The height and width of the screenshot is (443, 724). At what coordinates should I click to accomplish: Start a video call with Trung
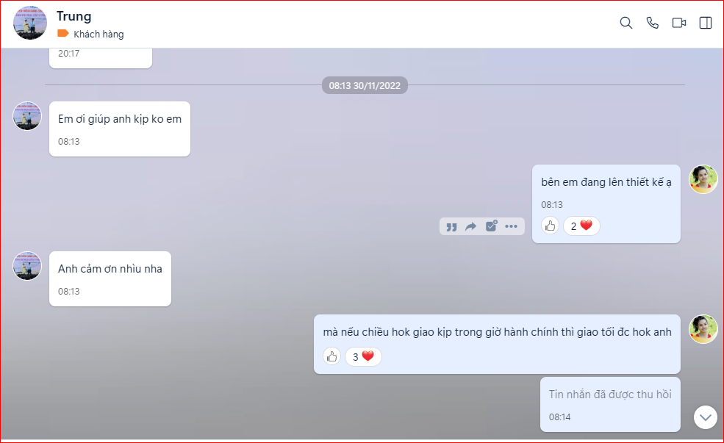pos(679,23)
